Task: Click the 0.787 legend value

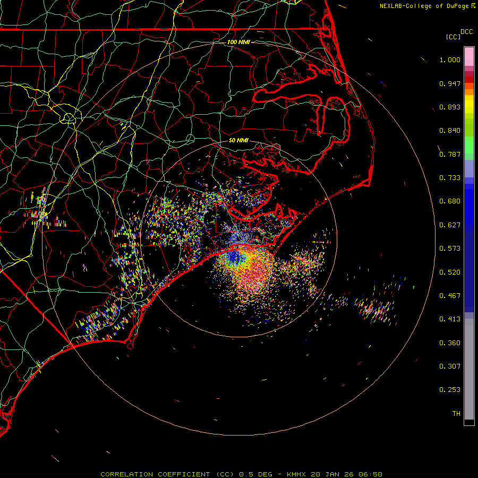Action: [x=450, y=154]
